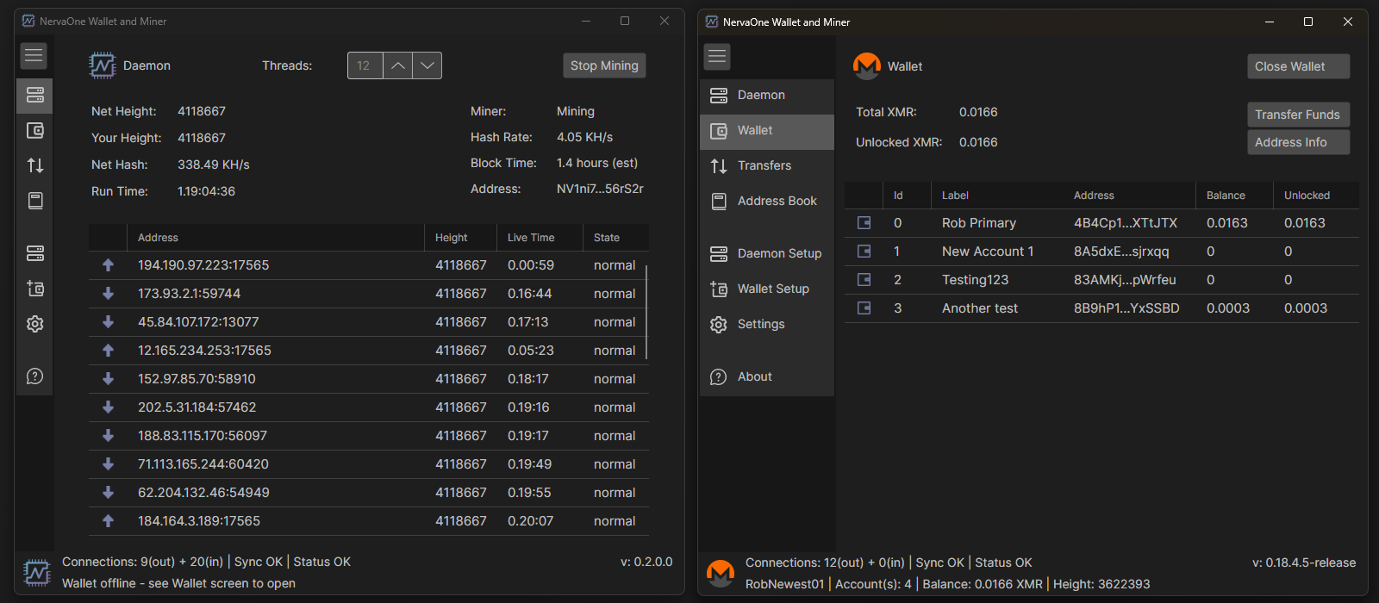
Task: Click Monero logo beside Wallet heading
Action: tap(866, 66)
